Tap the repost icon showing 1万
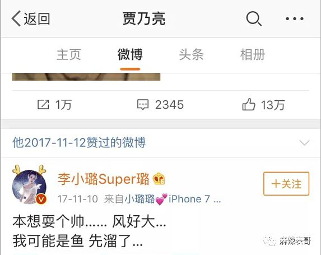 pos(54,105)
